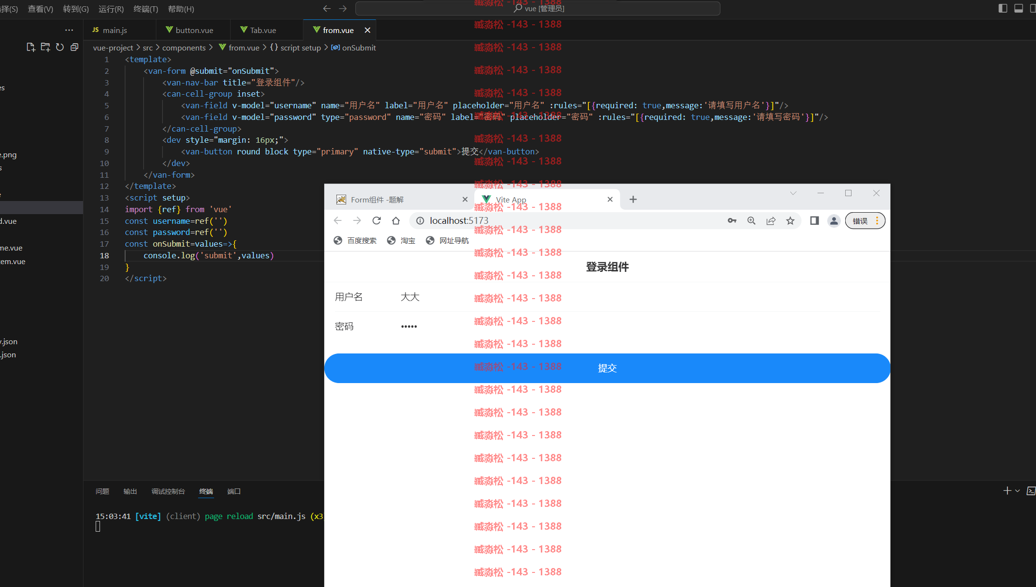Click the share page icon

[x=771, y=220]
